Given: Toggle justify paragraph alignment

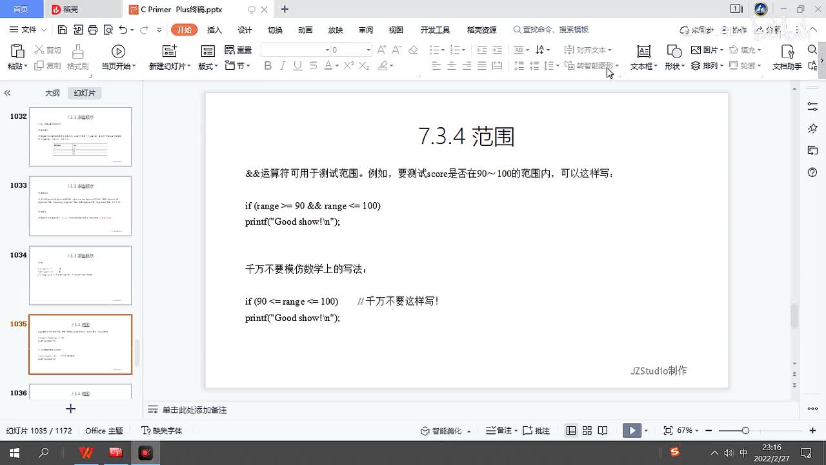Looking at the screenshot, I should pyautogui.click(x=481, y=65).
